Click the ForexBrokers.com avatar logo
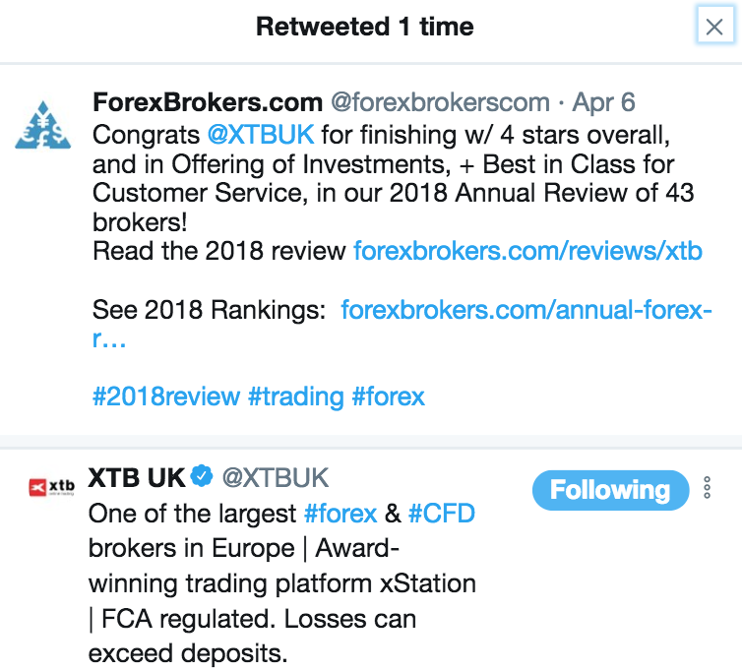Viewport: 742px width, 671px height. click(x=42, y=123)
